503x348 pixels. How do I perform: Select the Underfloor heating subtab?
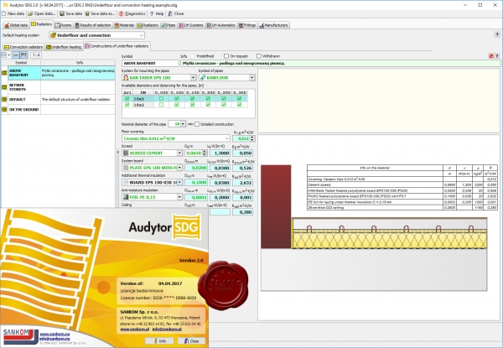point(64,47)
